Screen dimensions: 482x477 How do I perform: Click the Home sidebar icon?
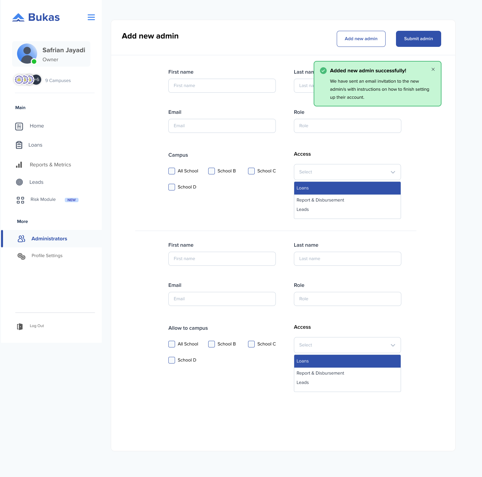pos(19,126)
